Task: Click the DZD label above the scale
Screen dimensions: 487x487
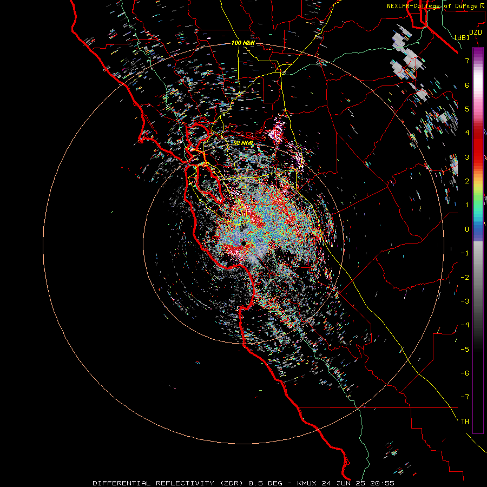Action: click(x=475, y=32)
